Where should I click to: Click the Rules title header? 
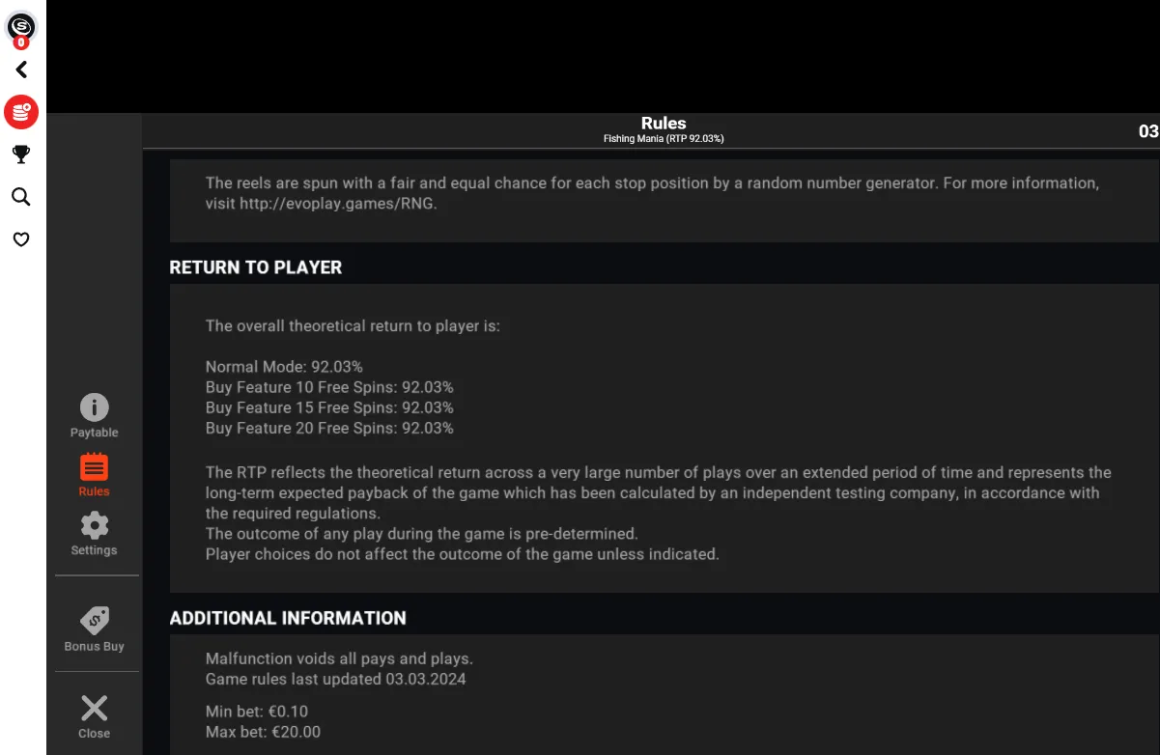pos(664,124)
